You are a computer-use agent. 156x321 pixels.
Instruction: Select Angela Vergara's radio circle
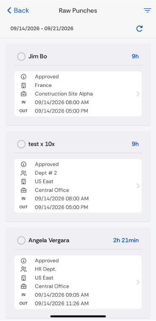pos(21,240)
